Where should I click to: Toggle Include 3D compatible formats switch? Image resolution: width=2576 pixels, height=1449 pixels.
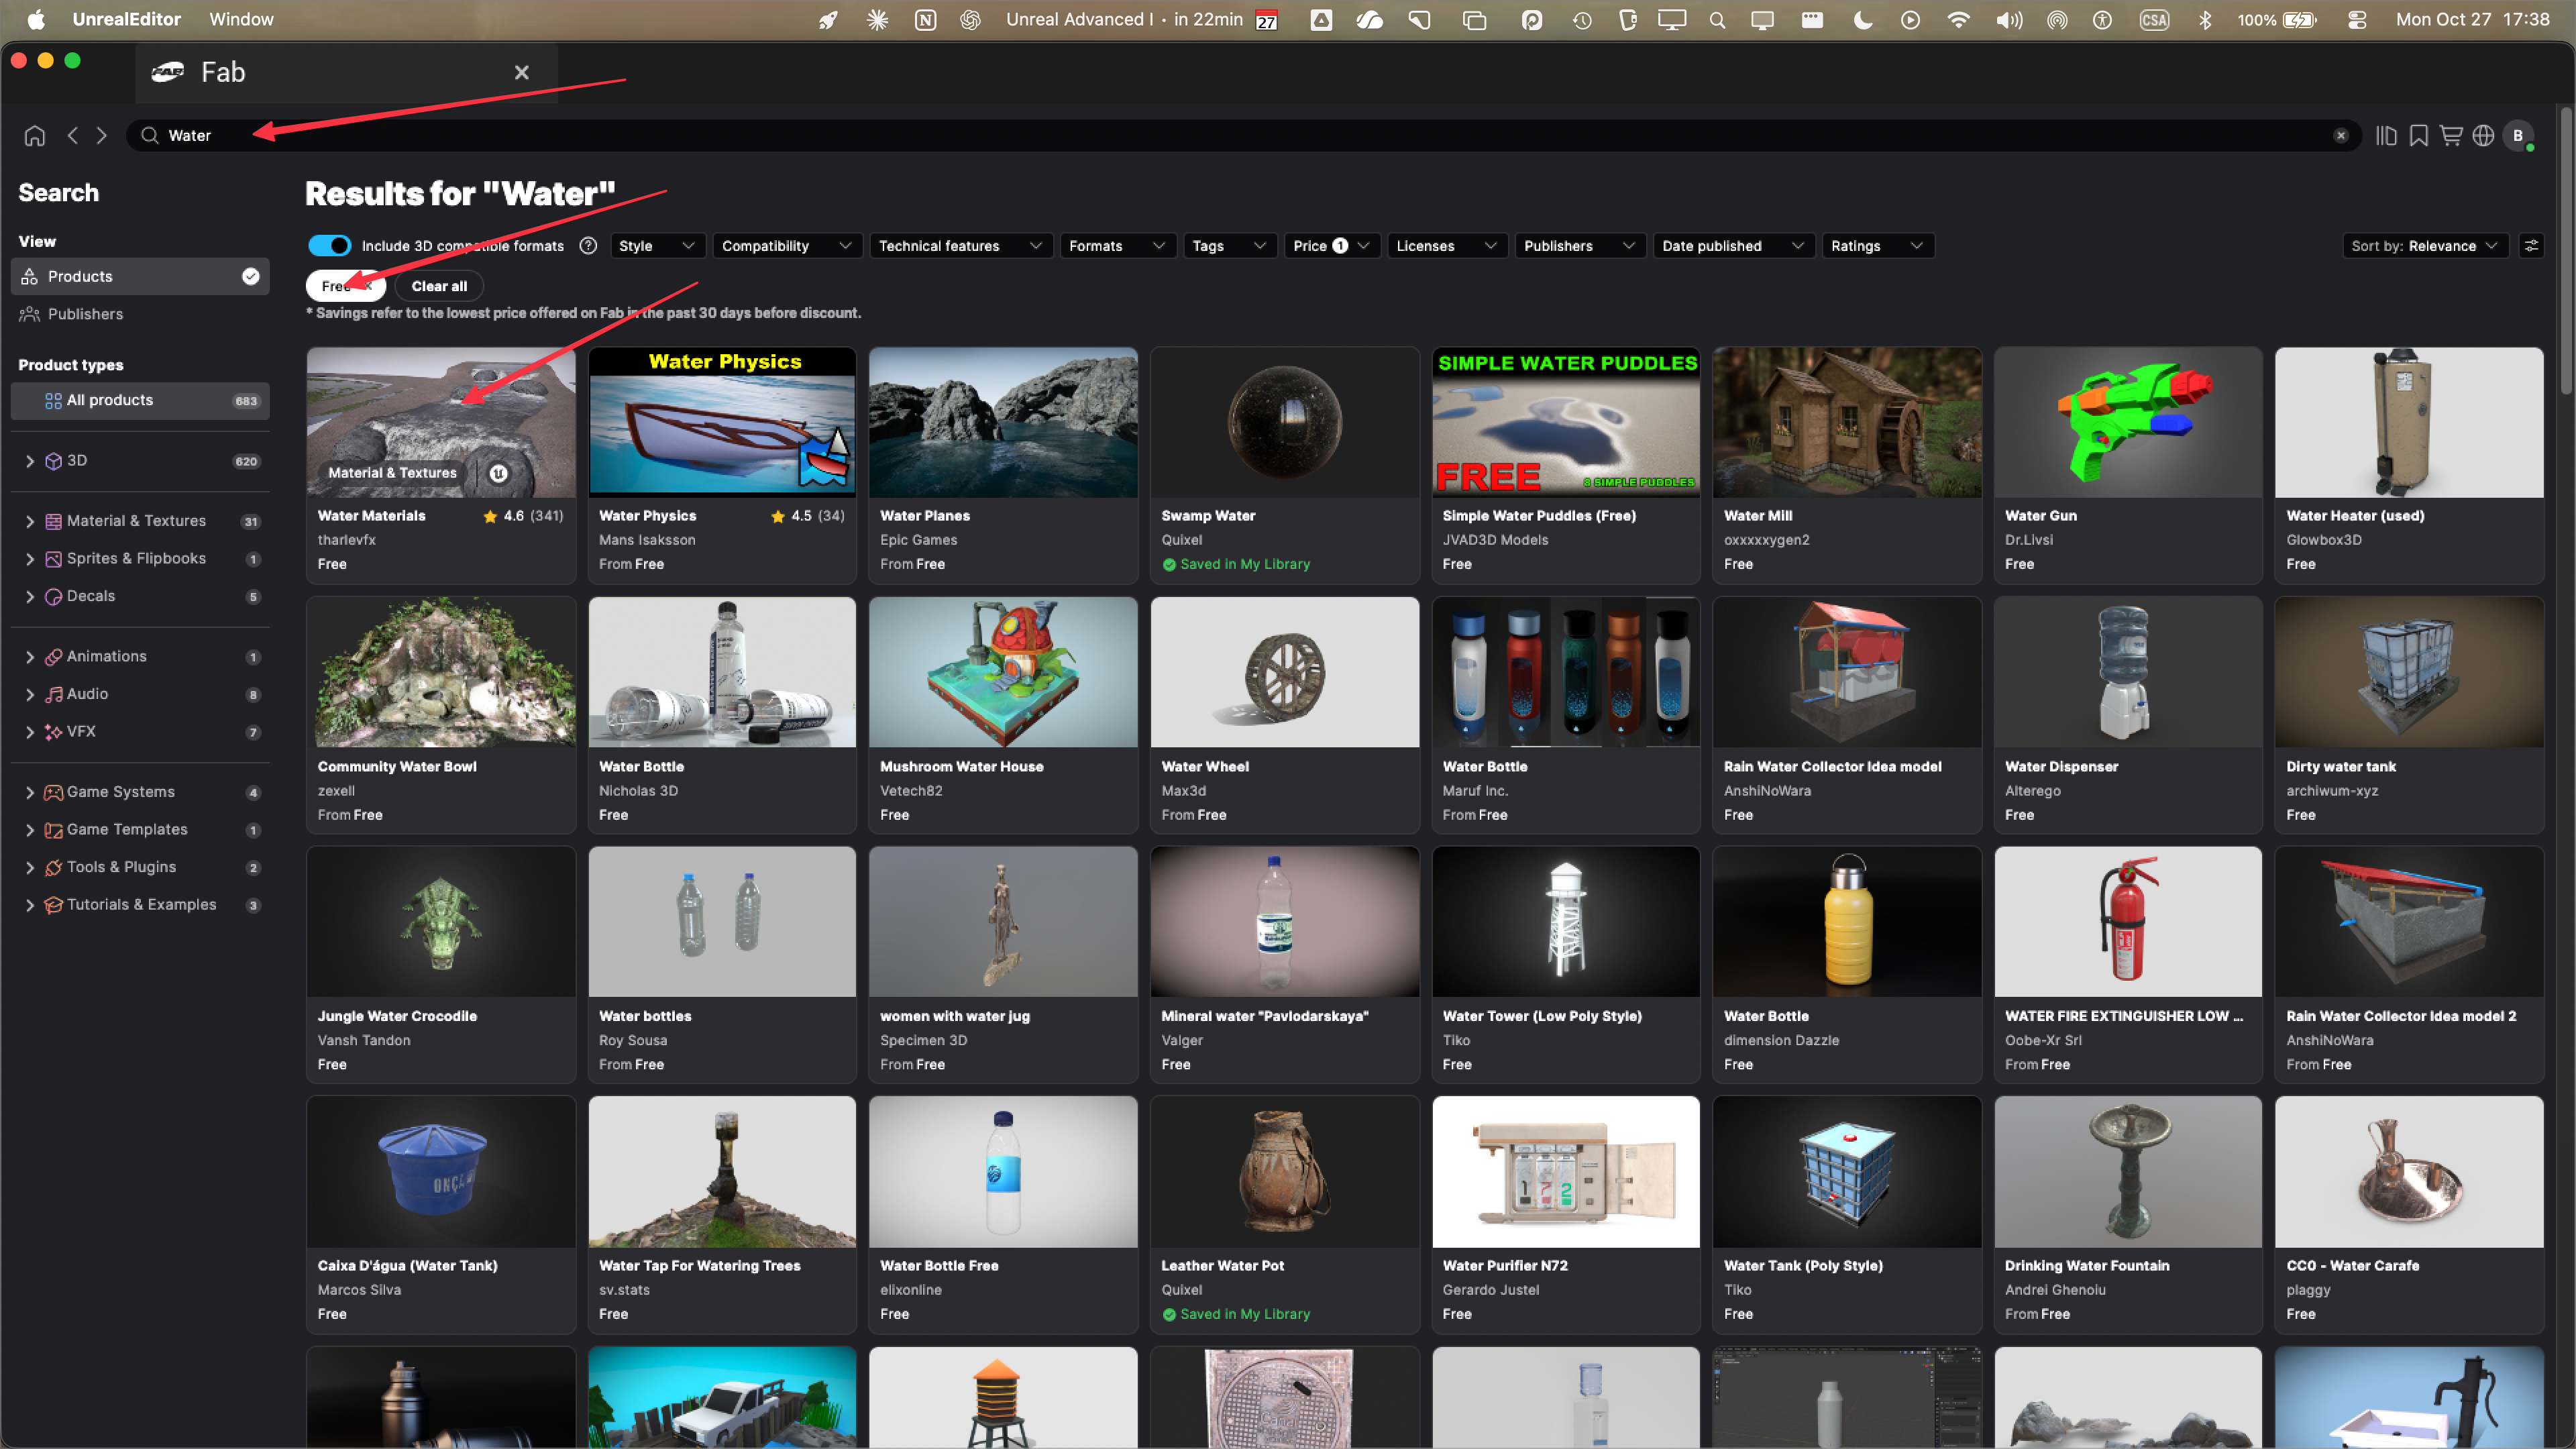point(329,245)
